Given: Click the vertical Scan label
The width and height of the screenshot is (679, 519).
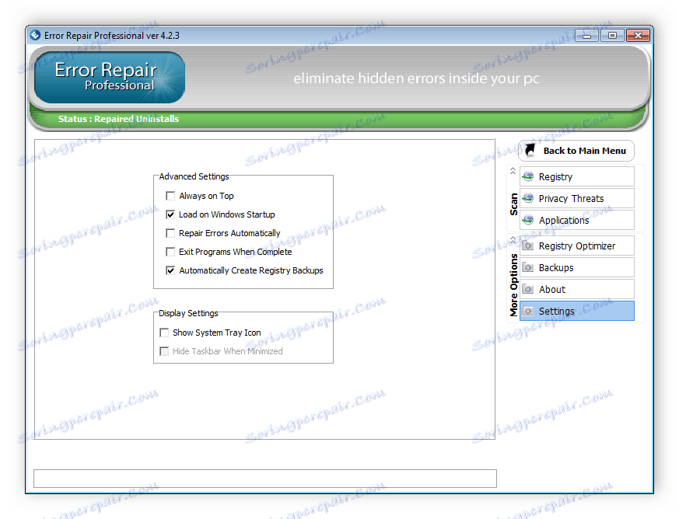Looking at the screenshot, I should pos(513,204).
